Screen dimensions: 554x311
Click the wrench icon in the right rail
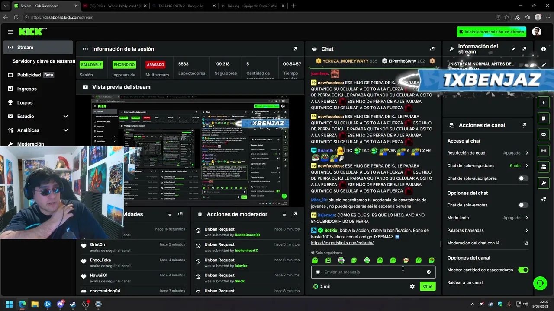(544, 183)
